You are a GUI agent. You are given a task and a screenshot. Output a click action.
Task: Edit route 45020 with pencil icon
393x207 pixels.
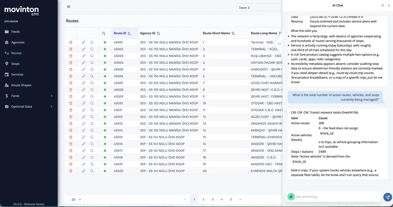tap(84, 171)
